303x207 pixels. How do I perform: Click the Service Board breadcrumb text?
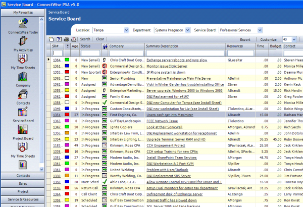point(59,13)
